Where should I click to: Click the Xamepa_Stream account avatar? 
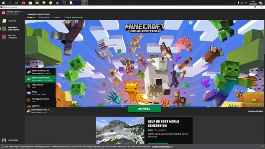pos(4,13)
